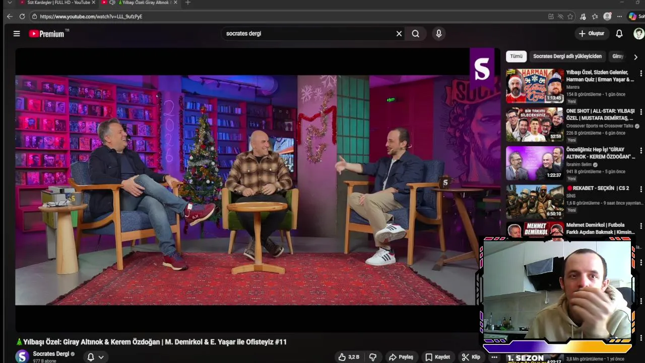Click the Socrates S watermark in player

(482, 69)
